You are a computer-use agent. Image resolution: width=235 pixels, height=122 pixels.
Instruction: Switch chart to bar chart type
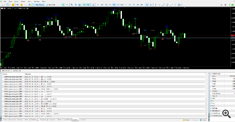[59, 5]
